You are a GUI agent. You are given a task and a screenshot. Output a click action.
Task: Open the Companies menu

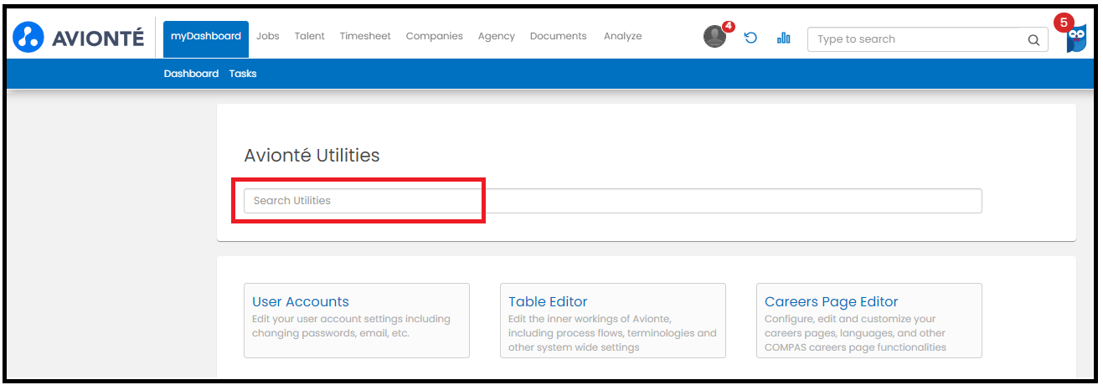pyautogui.click(x=435, y=36)
